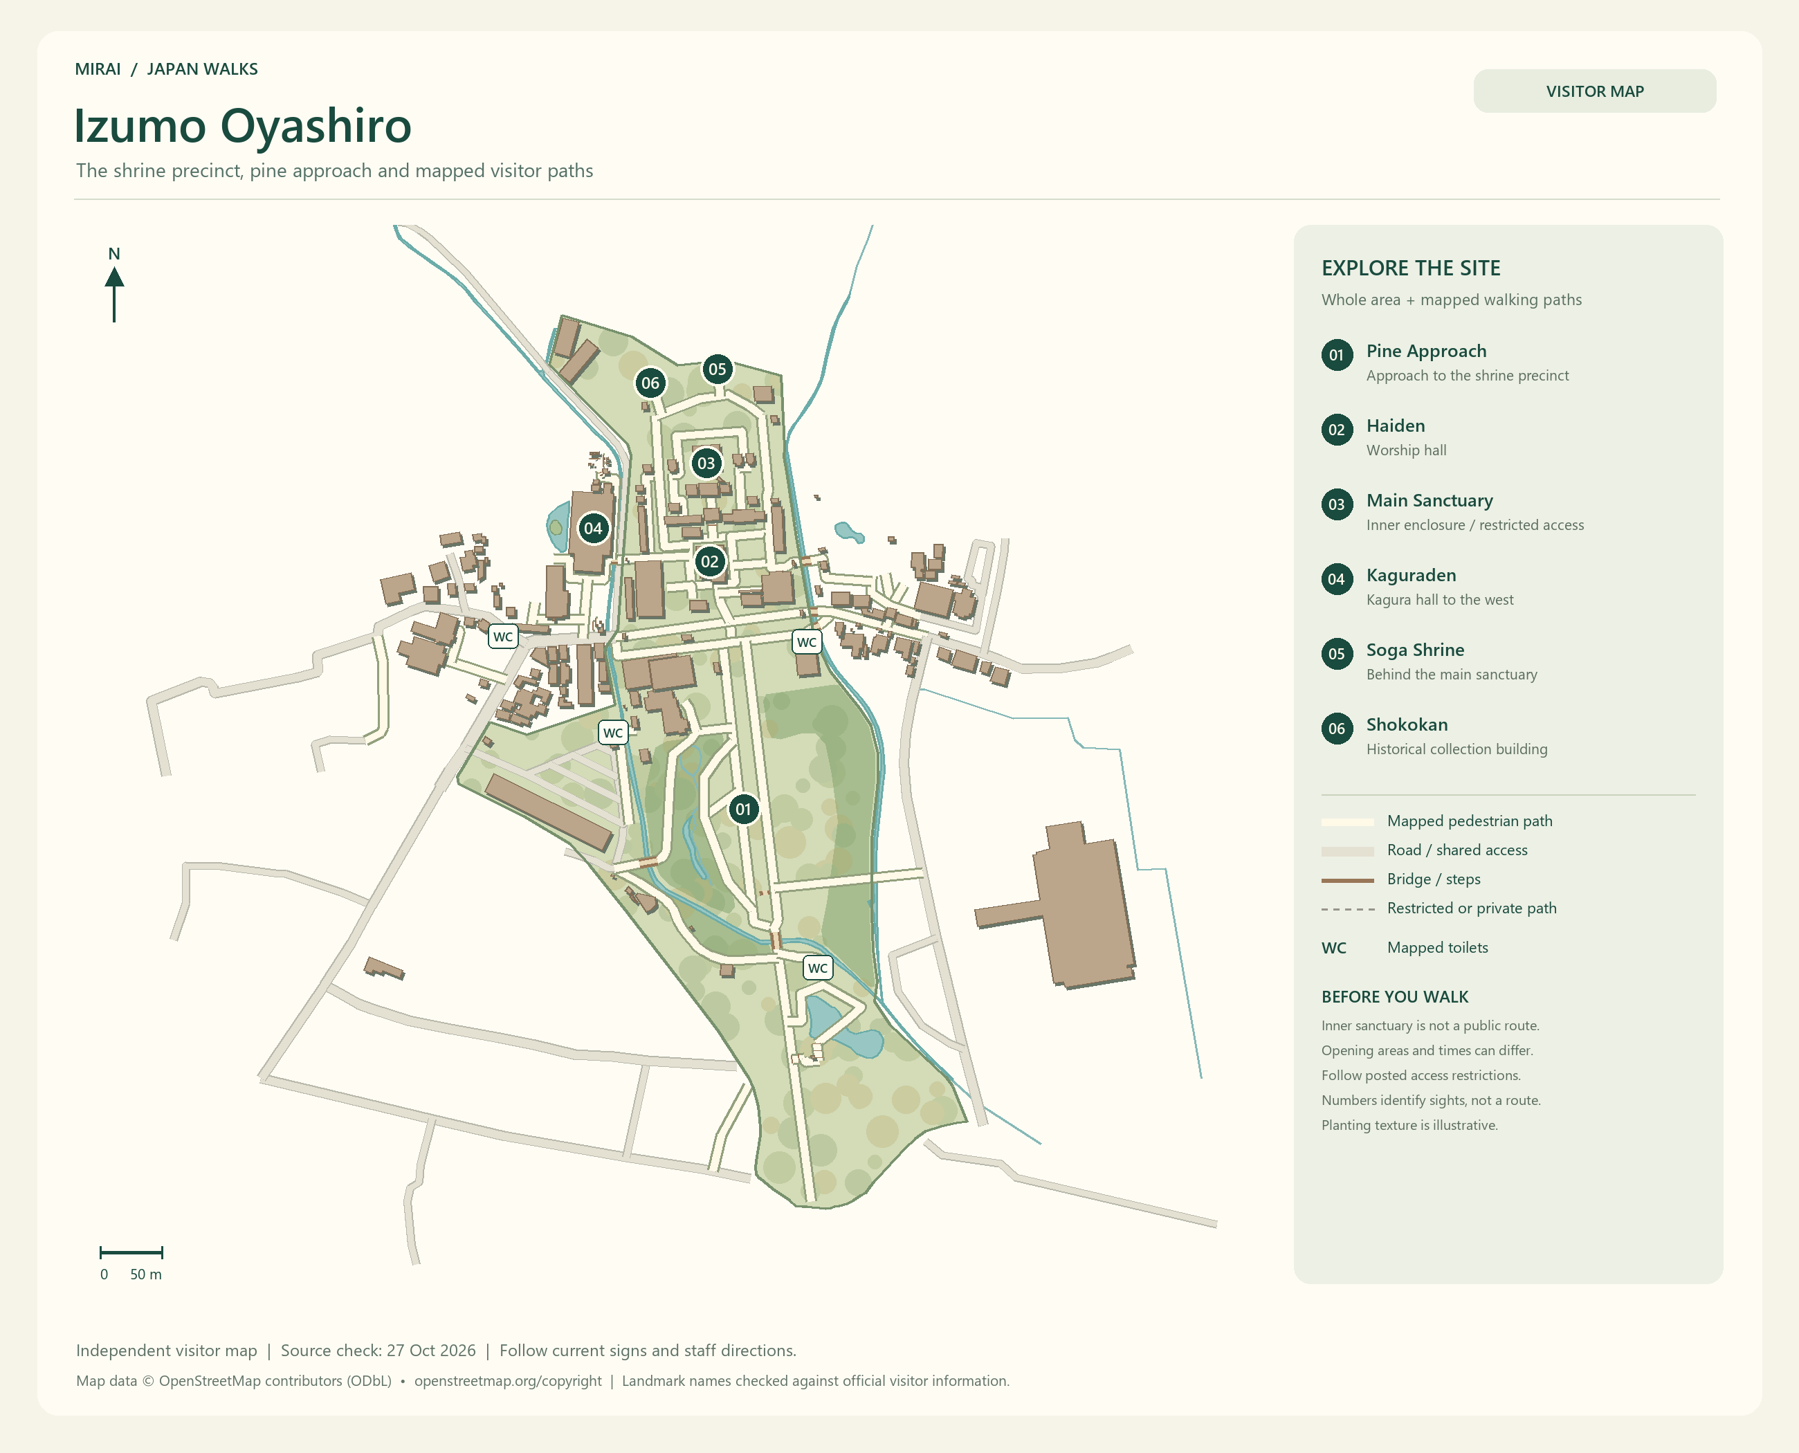
Task: Click the WC marker near the parking area
Action: click(x=614, y=732)
